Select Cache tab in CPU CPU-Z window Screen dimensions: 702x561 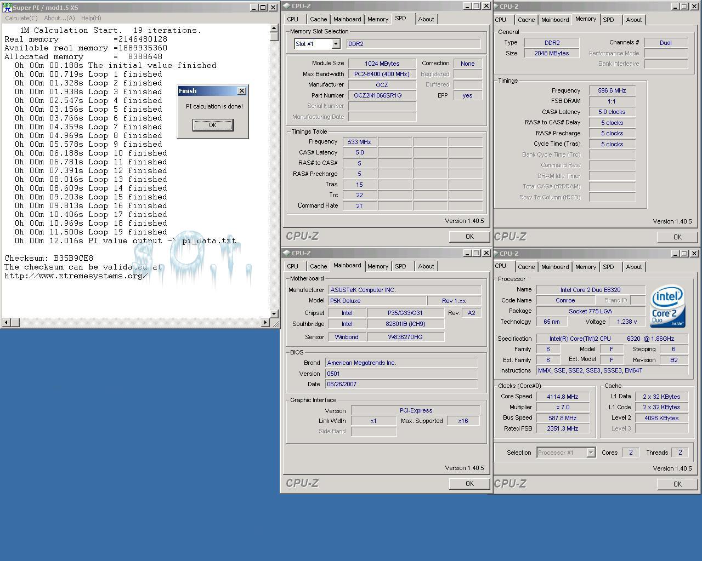pyautogui.click(x=526, y=267)
